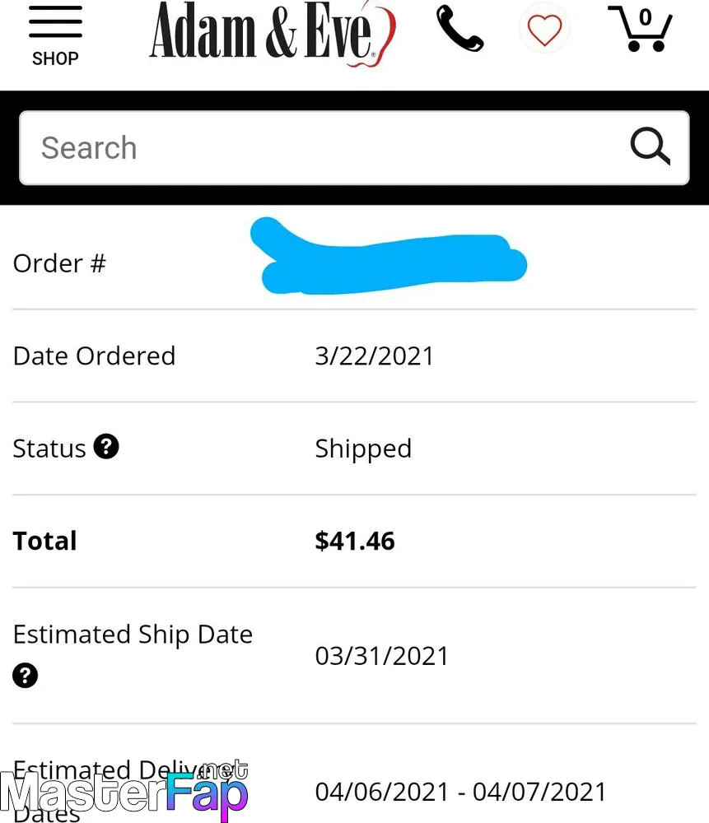709x823 pixels.
Task: Tap the $41.46 total amount
Action: [355, 542]
